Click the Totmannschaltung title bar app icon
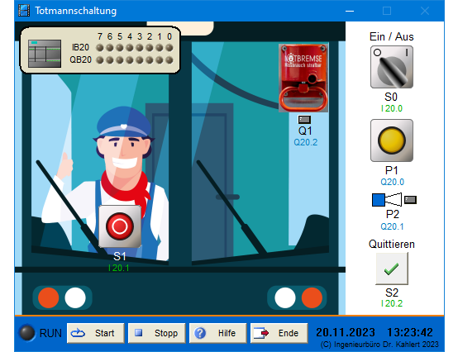The height and width of the screenshot is (352, 458). pos(24,11)
